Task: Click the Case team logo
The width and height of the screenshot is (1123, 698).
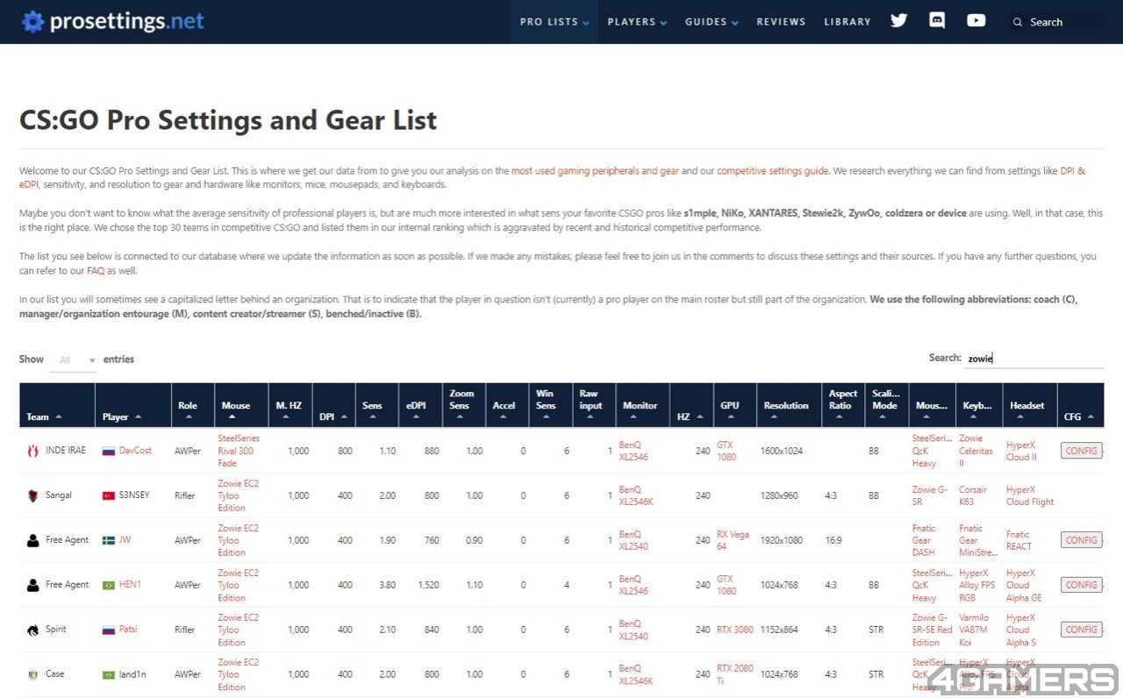Action: click(33, 674)
